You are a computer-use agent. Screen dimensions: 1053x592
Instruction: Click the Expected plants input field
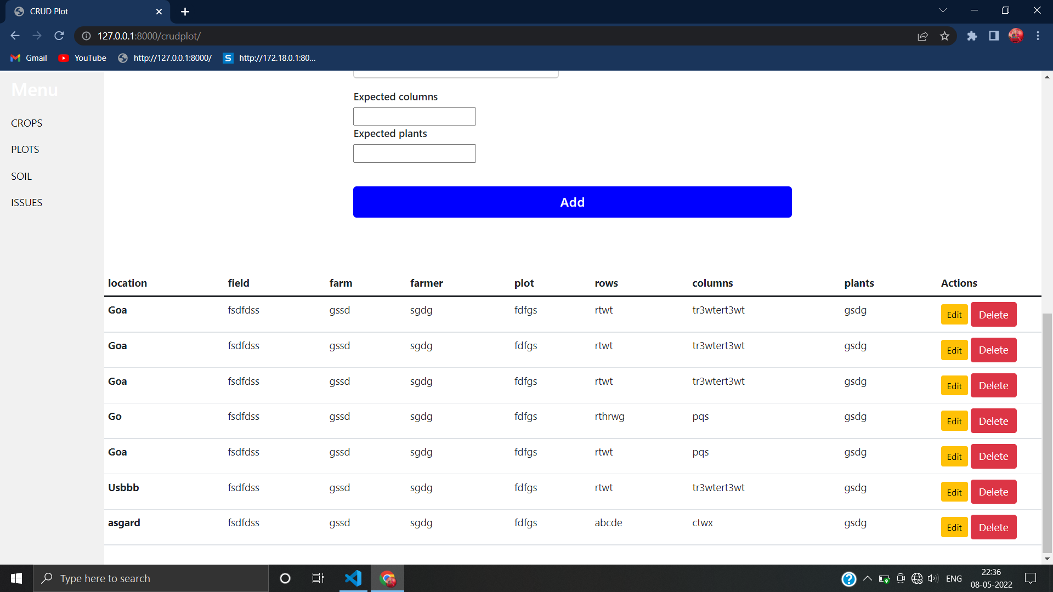point(414,153)
